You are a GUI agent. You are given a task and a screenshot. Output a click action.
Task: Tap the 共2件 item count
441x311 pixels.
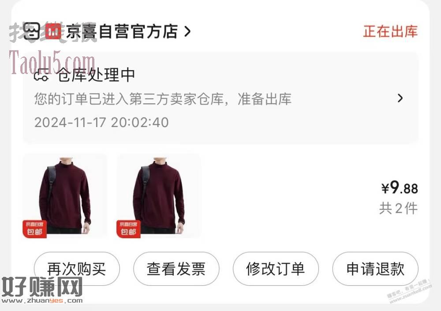point(399,209)
